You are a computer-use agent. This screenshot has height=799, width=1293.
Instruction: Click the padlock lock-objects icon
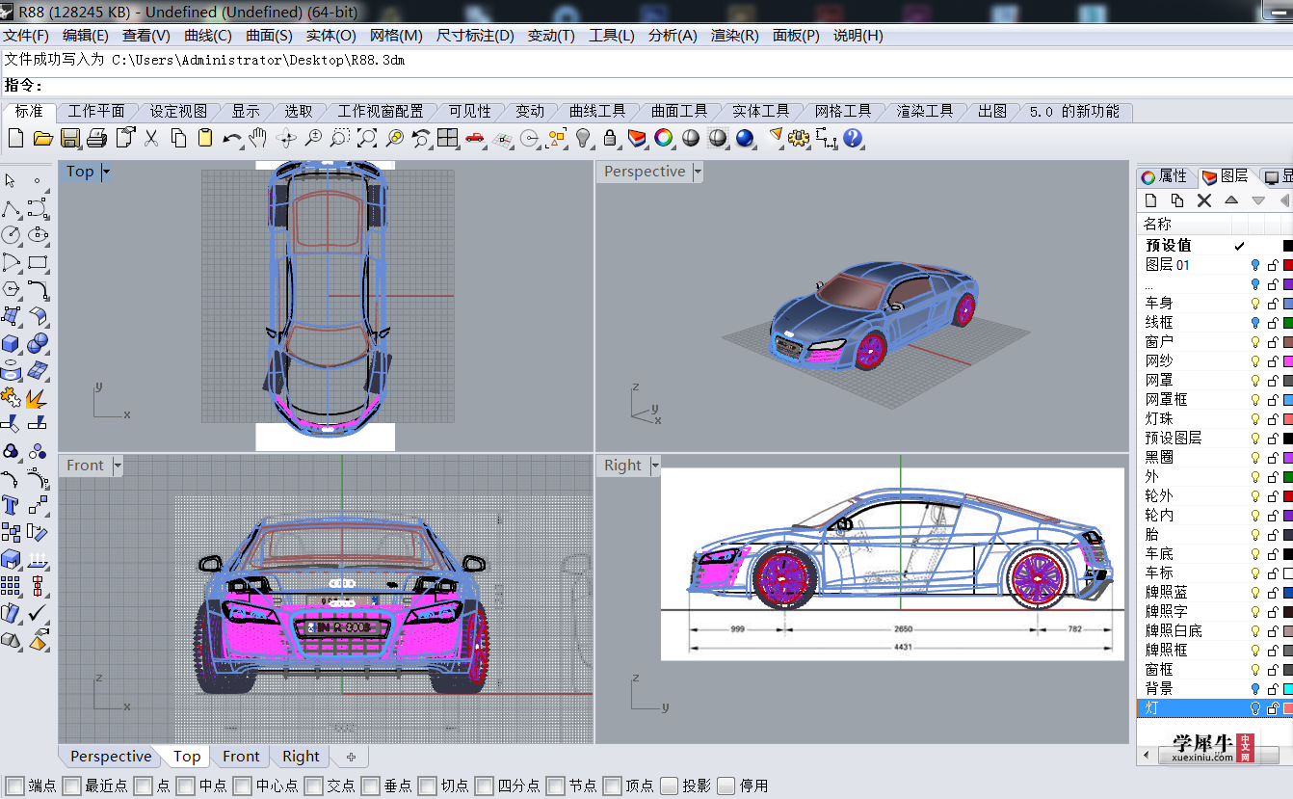609,138
